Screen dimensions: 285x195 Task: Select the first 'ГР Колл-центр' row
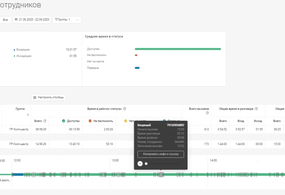19,130
